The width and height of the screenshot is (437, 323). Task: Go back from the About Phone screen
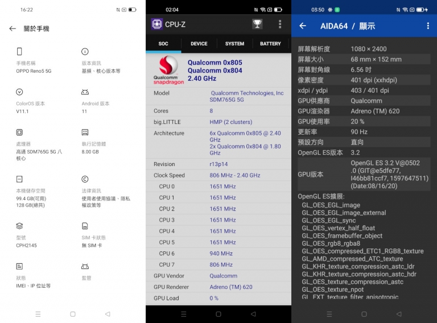tap(13, 28)
